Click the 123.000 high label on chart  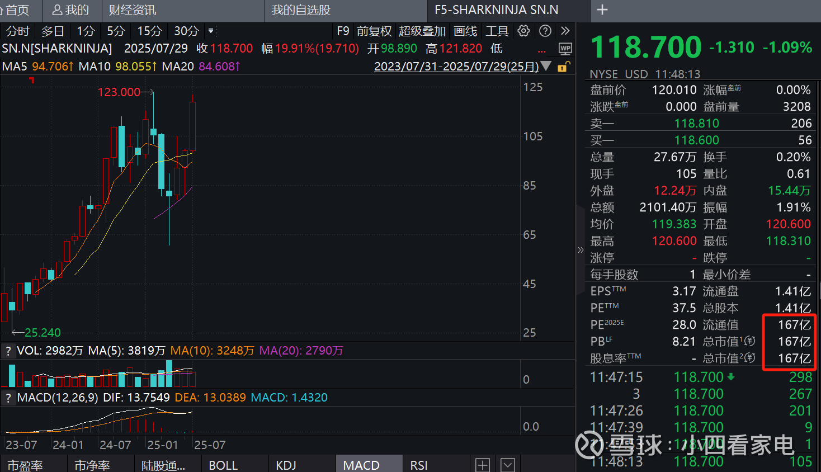[x=119, y=92]
